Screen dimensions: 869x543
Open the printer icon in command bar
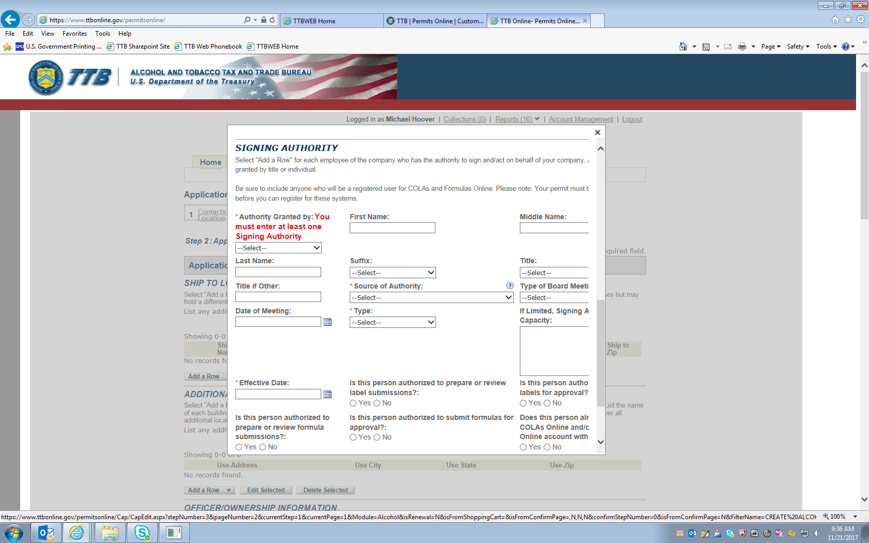(x=742, y=47)
